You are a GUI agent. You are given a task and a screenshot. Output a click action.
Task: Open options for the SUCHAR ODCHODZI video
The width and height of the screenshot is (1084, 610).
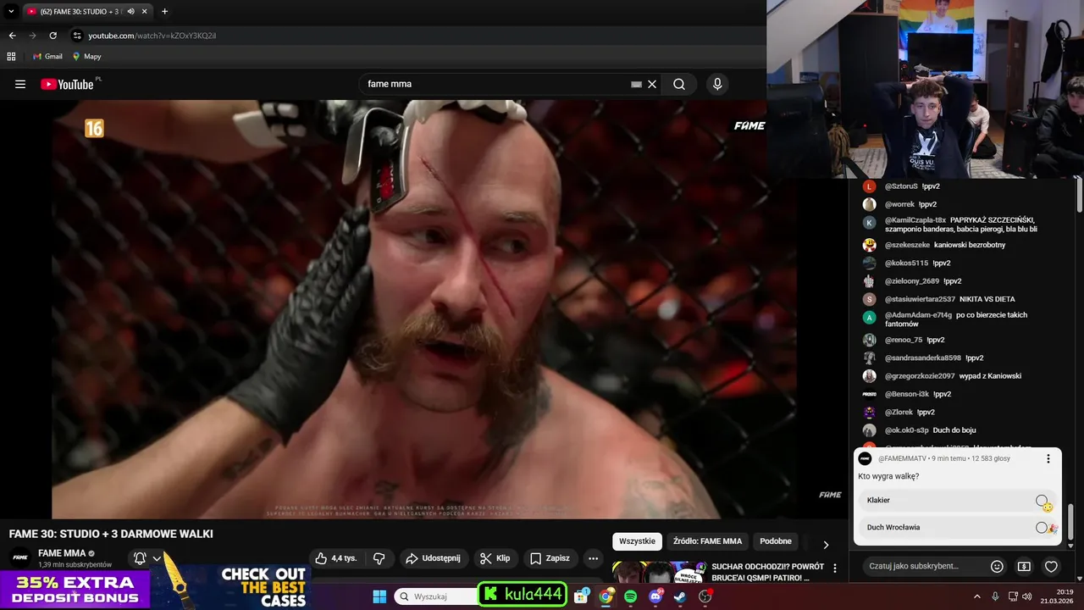[x=835, y=568]
